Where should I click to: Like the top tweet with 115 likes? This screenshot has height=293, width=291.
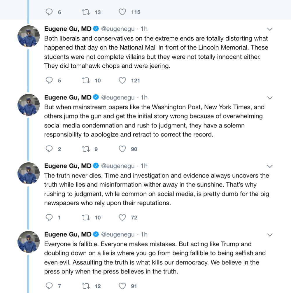point(122,12)
